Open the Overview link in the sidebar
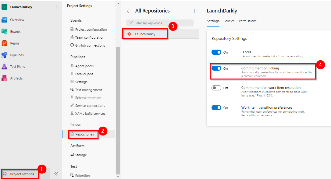 17,20
